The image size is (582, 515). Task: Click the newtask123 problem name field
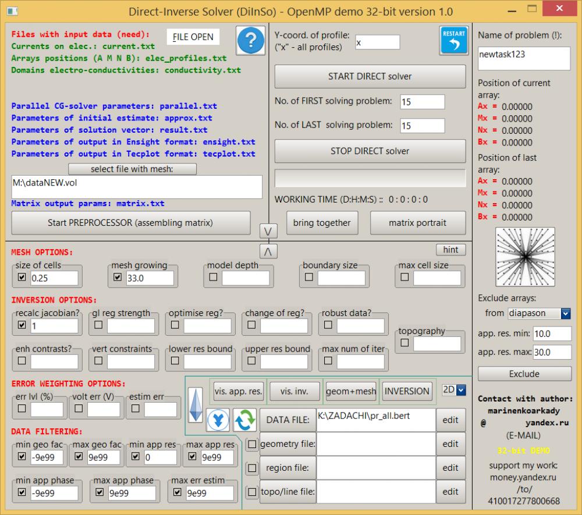click(x=523, y=58)
